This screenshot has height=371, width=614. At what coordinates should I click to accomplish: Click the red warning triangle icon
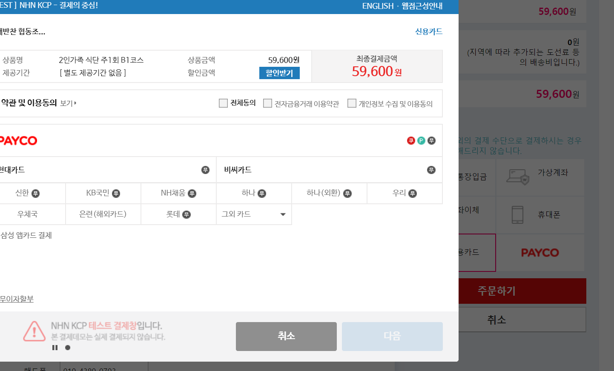pyautogui.click(x=34, y=331)
